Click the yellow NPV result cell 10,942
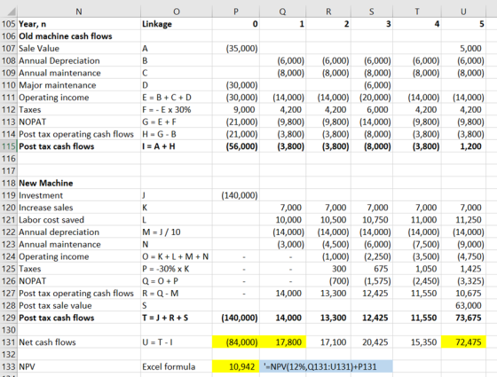 tap(236, 366)
